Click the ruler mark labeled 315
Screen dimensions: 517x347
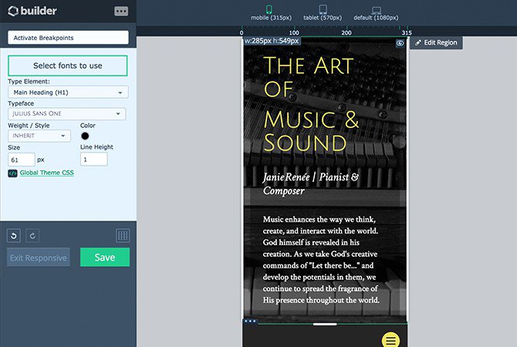(x=407, y=32)
